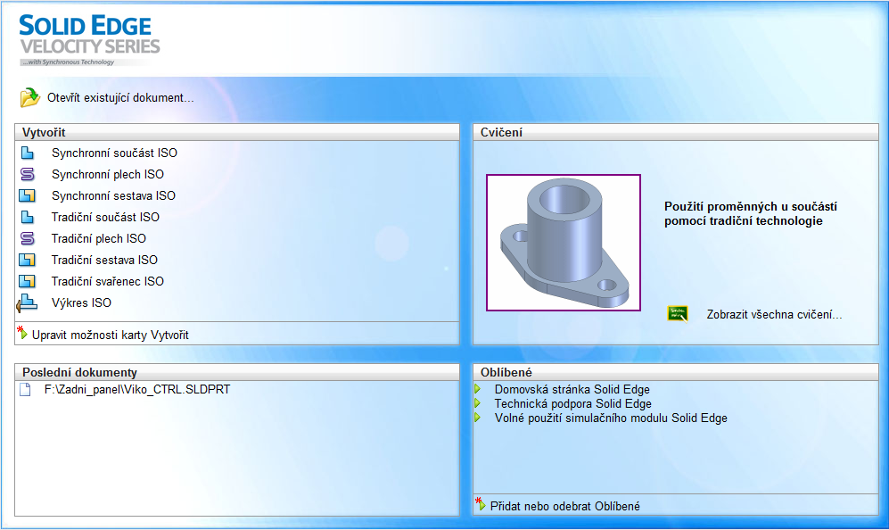This screenshot has width=889, height=530.
Task: Create a Výkres ISO drawing
Action: [x=81, y=303]
